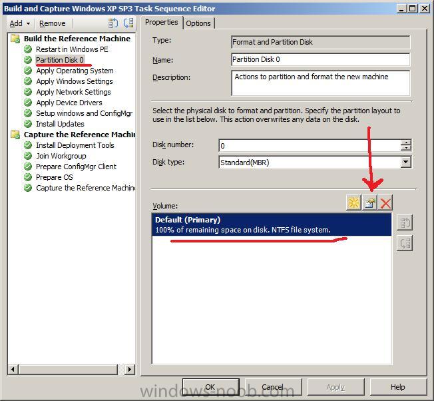Click the green check icon beside Prepare OS
Screen dimensions: 434x401
click(28, 177)
